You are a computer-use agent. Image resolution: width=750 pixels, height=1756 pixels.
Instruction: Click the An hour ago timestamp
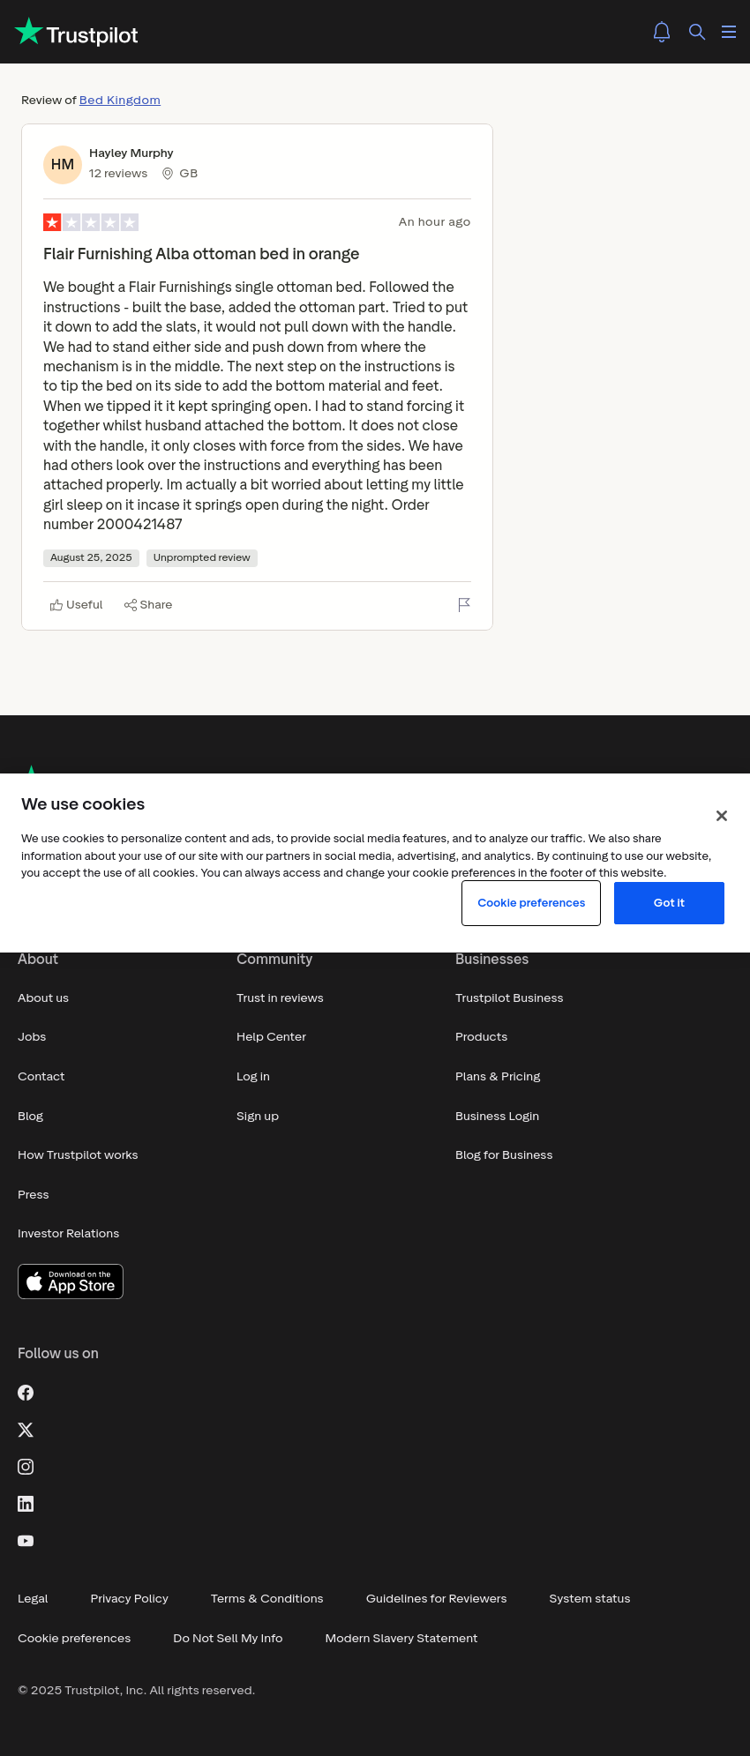(434, 222)
